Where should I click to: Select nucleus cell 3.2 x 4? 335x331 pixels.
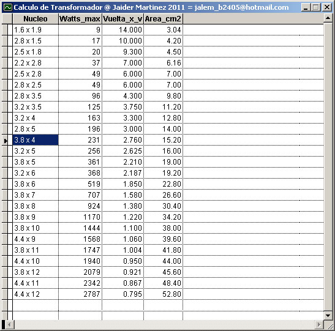[36, 118]
